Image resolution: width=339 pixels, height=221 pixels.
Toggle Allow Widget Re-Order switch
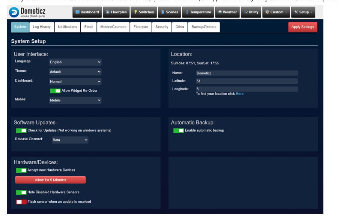55,91
